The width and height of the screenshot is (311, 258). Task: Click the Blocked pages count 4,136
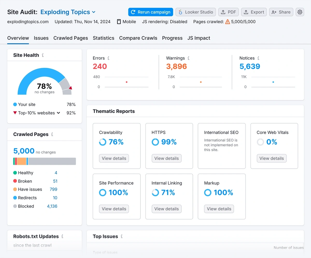[x=52, y=206]
